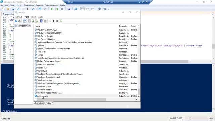Go back in Services toolbar
Screen dimensions: 215x121
click(16, 21)
